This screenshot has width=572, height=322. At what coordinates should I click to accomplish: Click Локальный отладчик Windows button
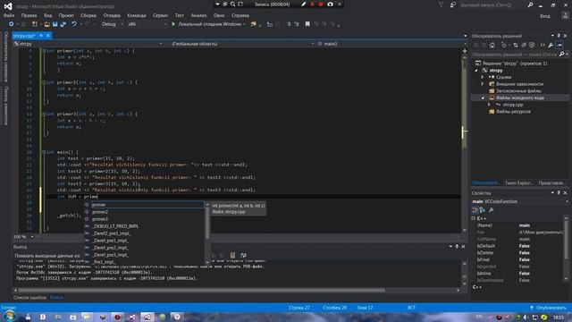(x=209, y=24)
